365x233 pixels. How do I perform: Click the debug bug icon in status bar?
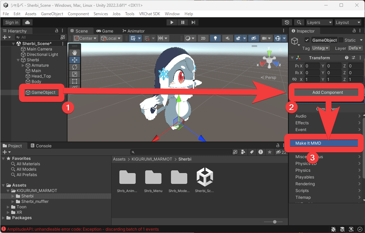click(333, 229)
